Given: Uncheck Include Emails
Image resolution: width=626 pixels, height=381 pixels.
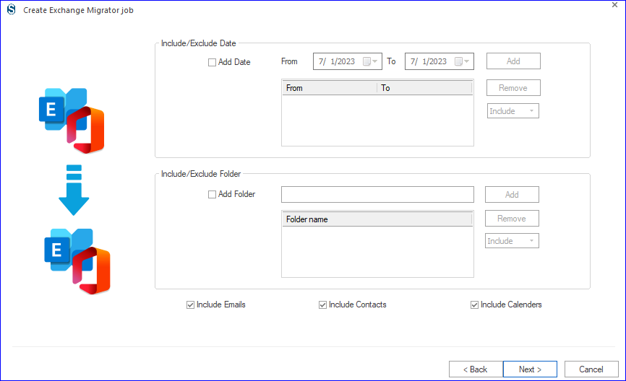Looking at the screenshot, I should (190, 305).
